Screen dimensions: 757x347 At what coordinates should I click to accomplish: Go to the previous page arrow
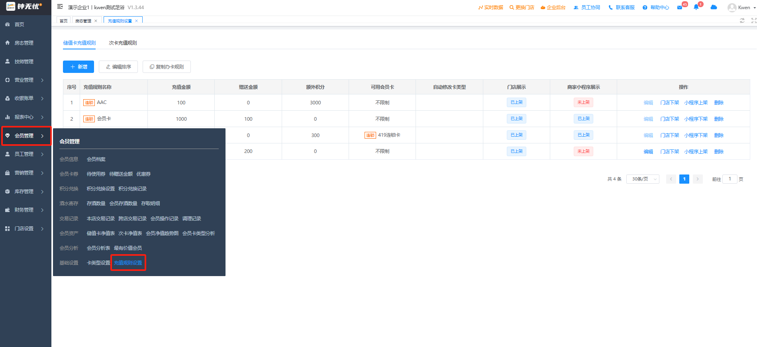point(671,179)
